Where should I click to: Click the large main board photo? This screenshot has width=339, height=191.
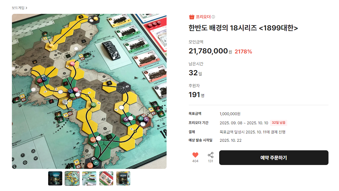tap(89, 91)
